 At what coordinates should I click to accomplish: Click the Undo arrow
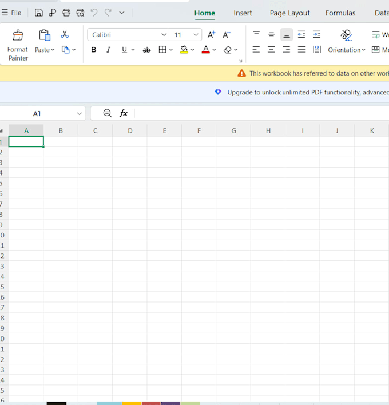pyautogui.click(x=94, y=13)
